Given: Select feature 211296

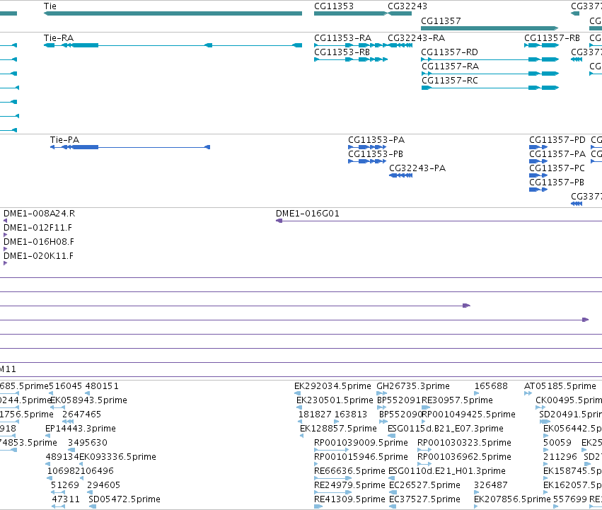Looking at the screenshot, I should point(560,457).
